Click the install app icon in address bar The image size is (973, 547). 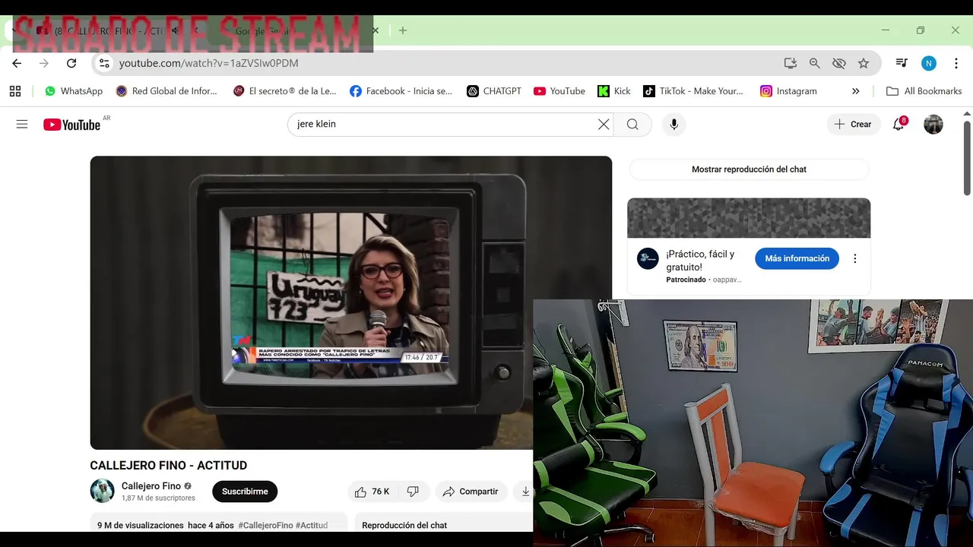[791, 63]
